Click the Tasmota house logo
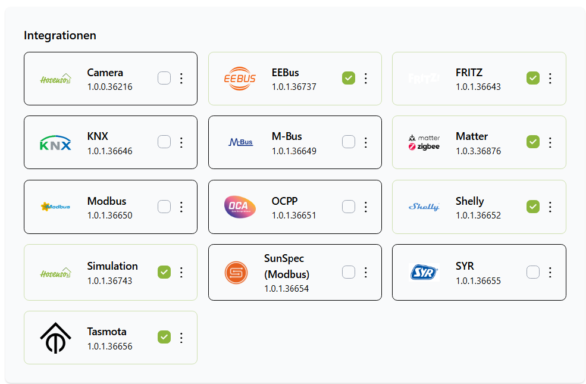This screenshot has height=384, width=586. [x=55, y=338]
